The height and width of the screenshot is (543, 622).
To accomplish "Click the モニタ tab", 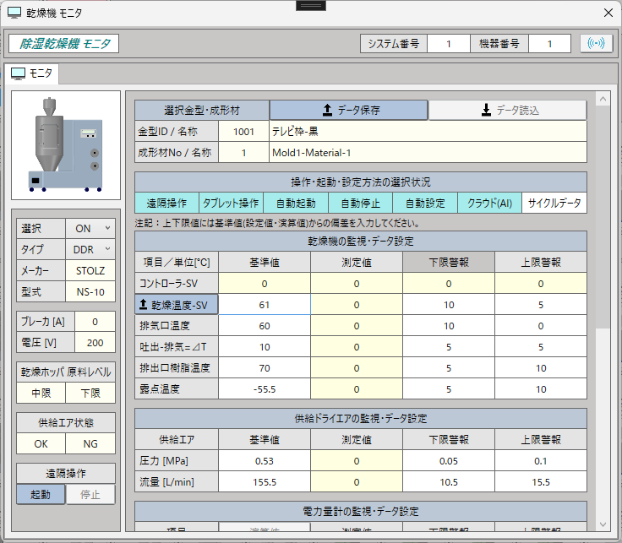I will [x=32, y=73].
